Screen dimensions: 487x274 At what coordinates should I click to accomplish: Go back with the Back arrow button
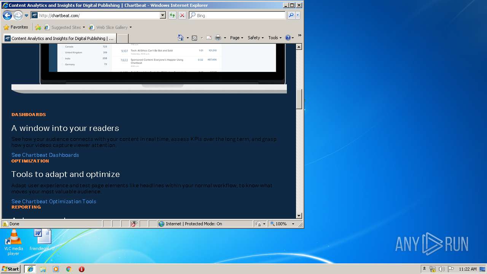point(7,16)
